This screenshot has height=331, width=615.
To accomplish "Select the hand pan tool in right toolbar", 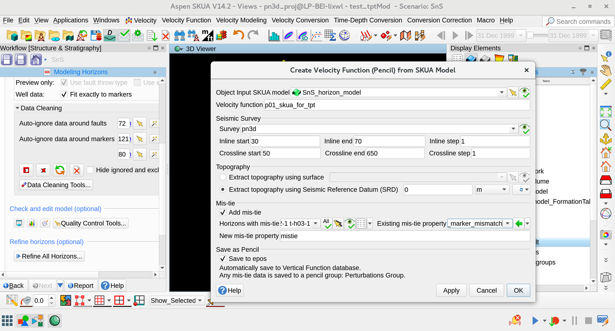I will click(605, 70).
